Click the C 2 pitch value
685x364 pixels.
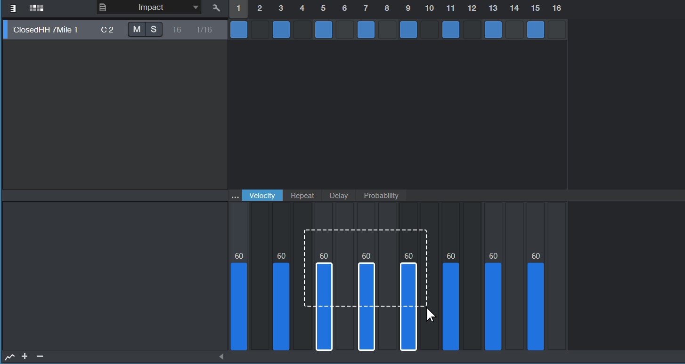click(x=107, y=30)
